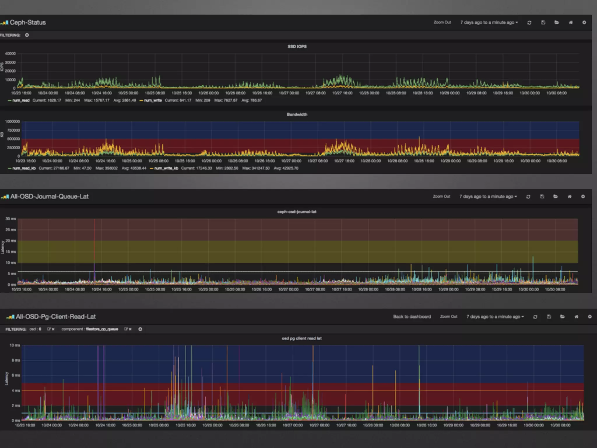Click the save icon in the Ceph-Status header

[x=543, y=22]
